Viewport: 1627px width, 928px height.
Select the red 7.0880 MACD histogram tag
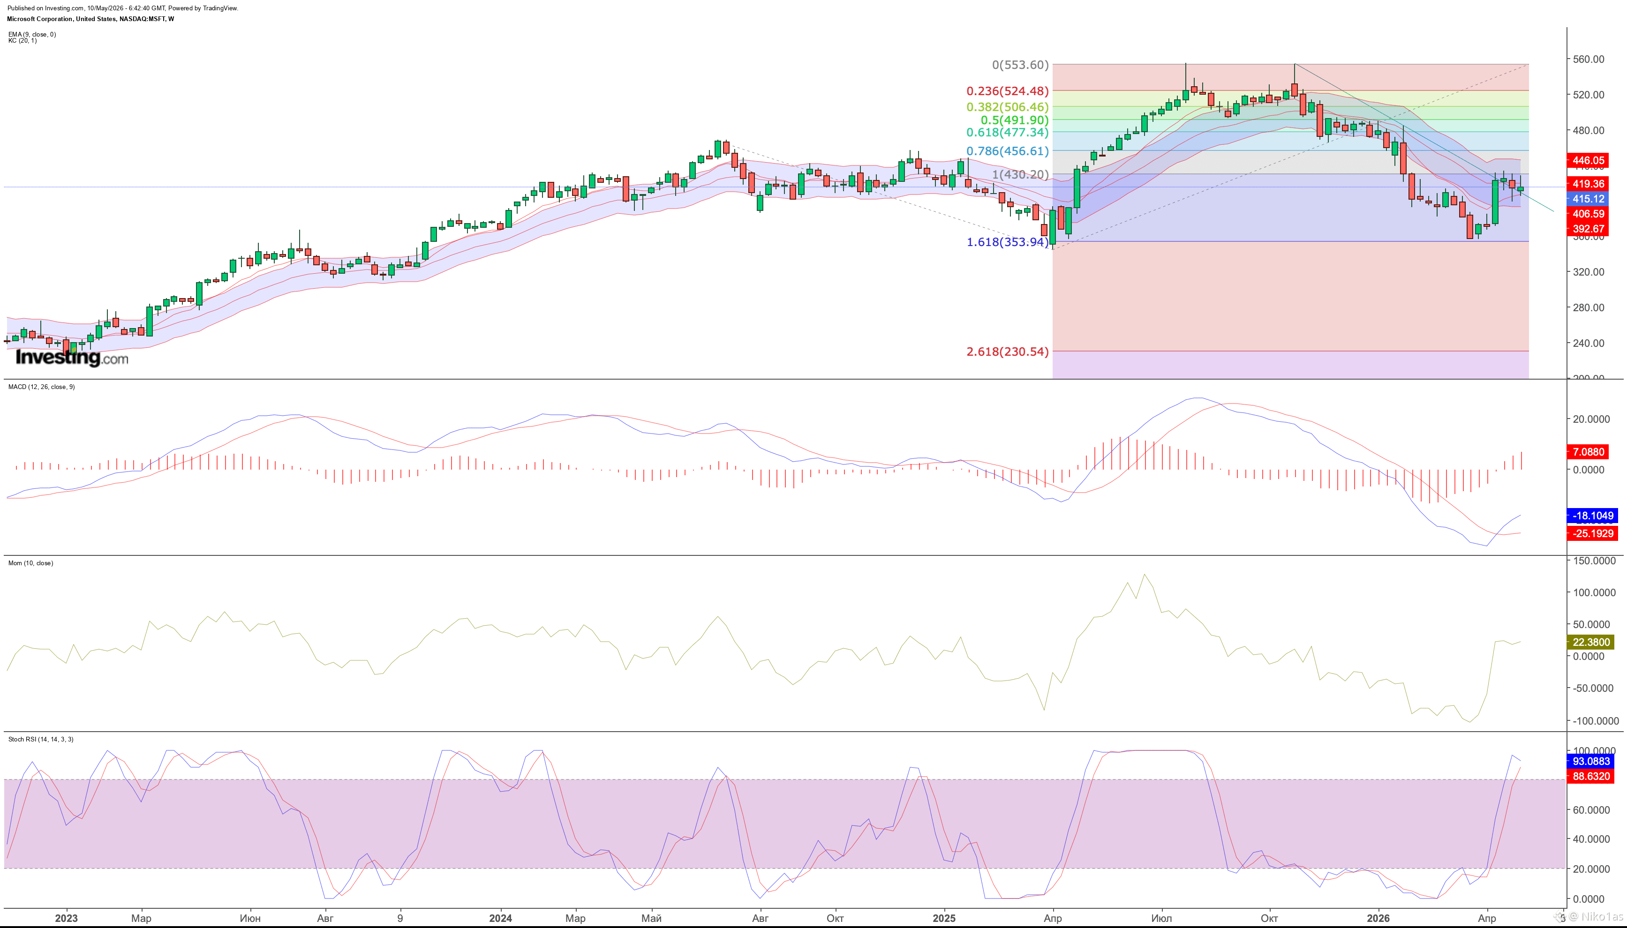point(1588,452)
